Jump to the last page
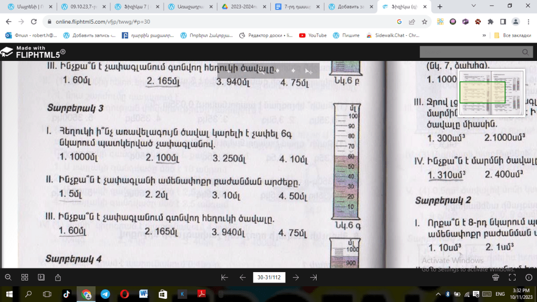This screenshot has width=537, height=302. point(313,277)
